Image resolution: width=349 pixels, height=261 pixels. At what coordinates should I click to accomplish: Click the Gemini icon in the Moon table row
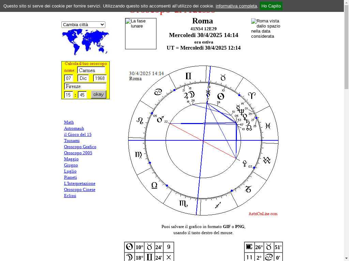pyautogui.click(x=149, y=258)
